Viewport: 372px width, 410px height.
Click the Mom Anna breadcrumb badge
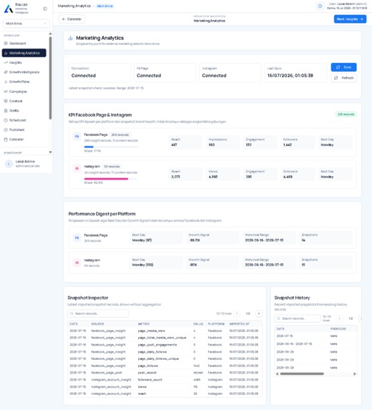(104, 6)
